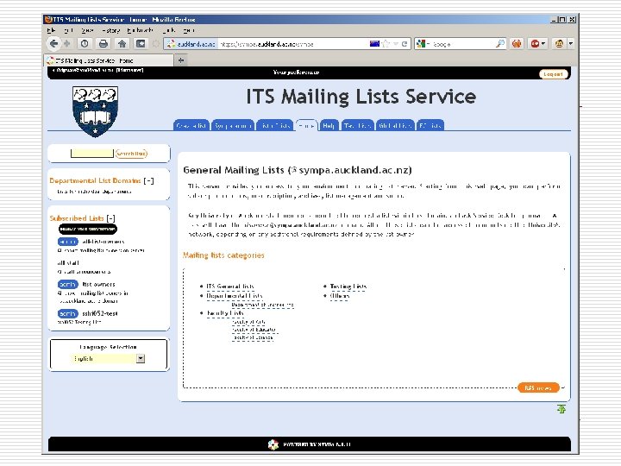This screenshot has height=466, width=621.
Task: Open the Faculty of Education sub-link
Action: coord(254,330)
